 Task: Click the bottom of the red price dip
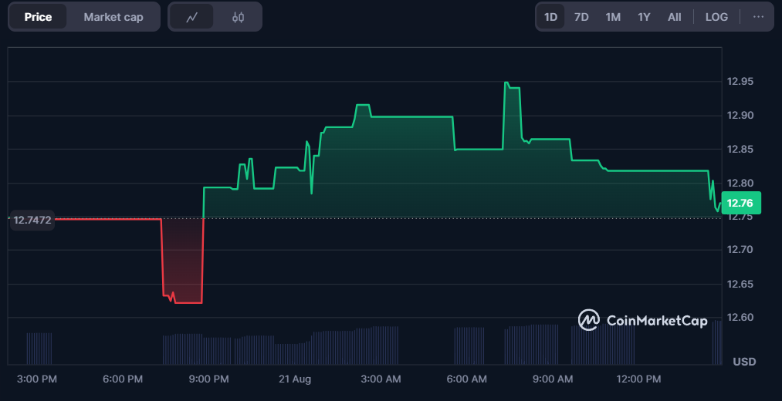pos(188,302)
